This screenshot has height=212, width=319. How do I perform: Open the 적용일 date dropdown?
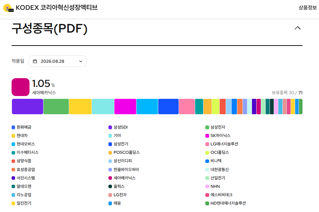tap(58, 61)
